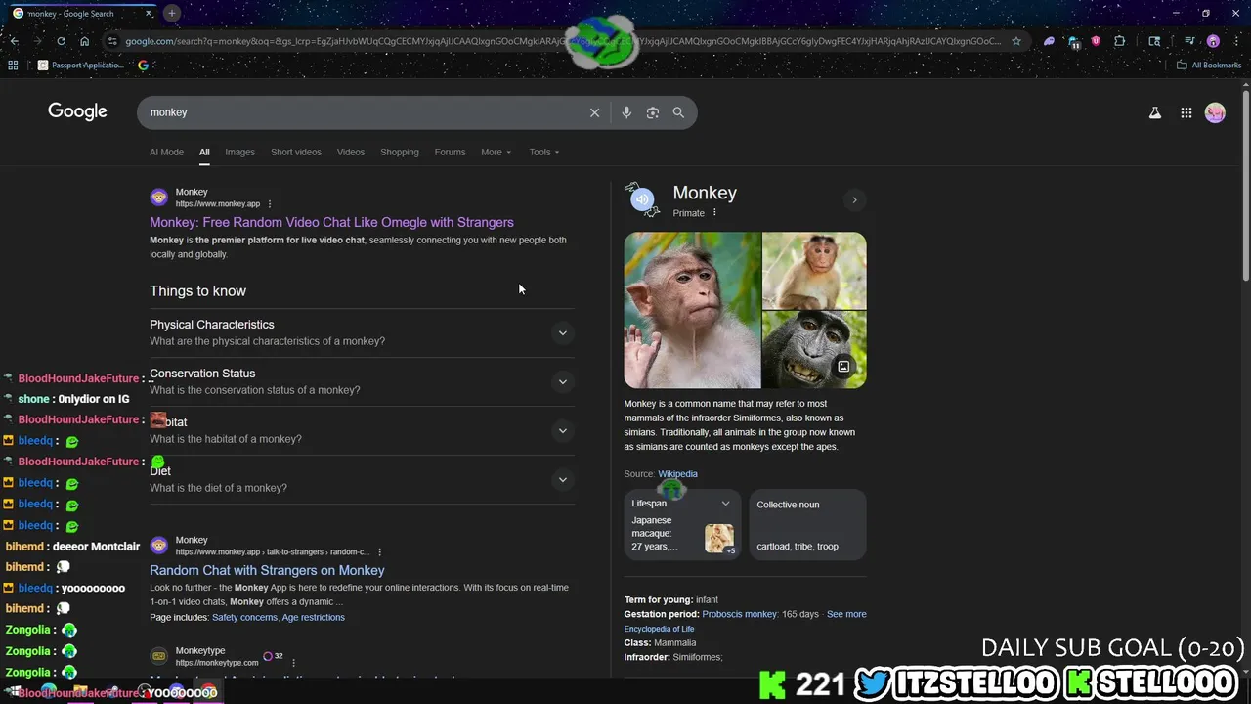Open Random Chat with Strangers on Monkey
This screenshot has height=704, width=1251.
[x=267, y=570]
